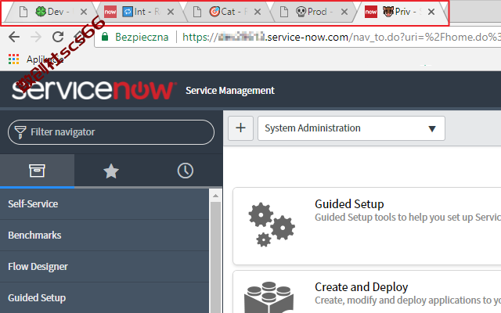Image resolution: width=501 pixels, height=313 pixels.
Task: Click the browser back arrow
Action: click(14, 37)
